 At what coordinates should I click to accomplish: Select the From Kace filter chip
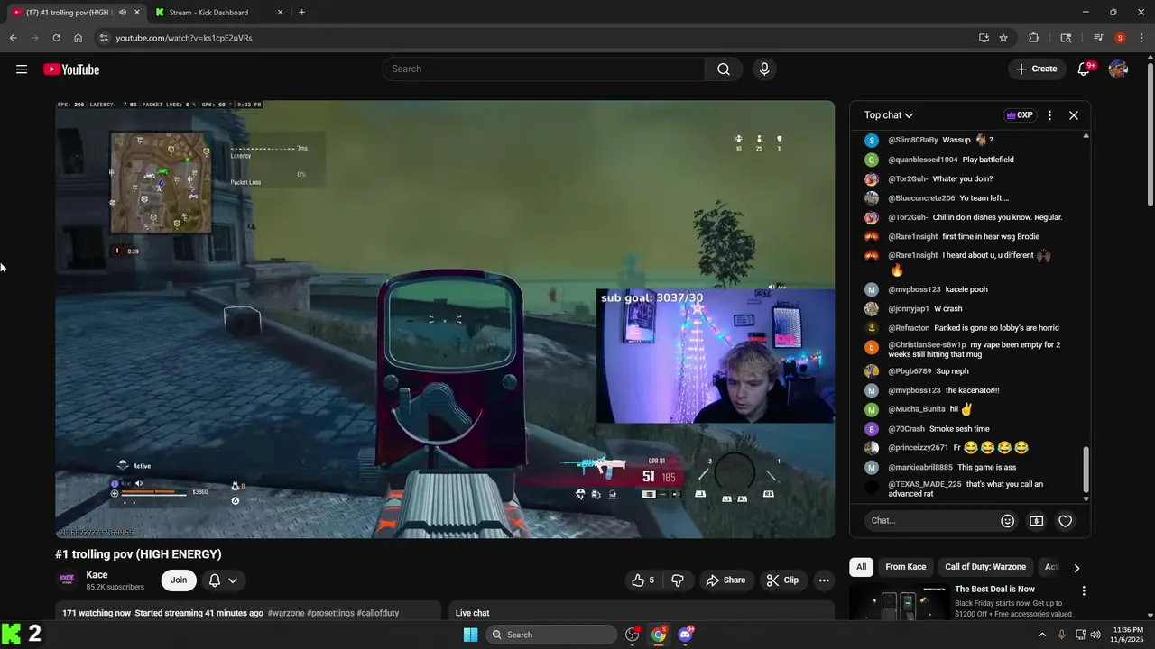(x=905, y=567)
